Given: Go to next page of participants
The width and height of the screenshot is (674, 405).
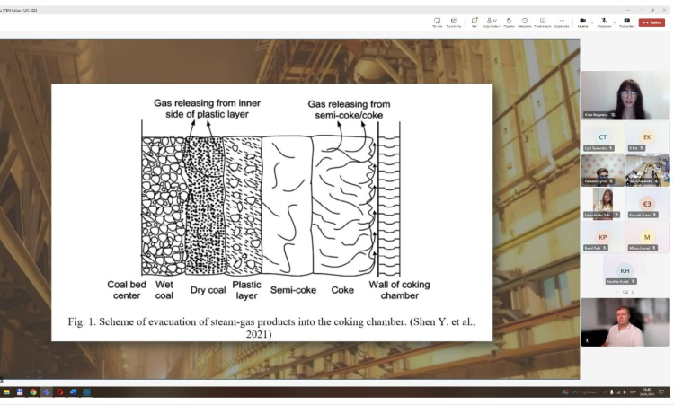Looking at the screenshot, I should pyautogui.click(x=632, y=292).
